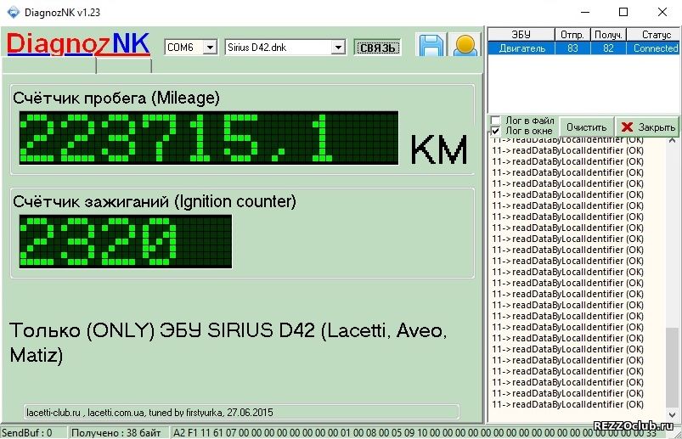Open the COM6 port dropdown
The width and height of the screenshot is (682, 439).
click(x=210, y=48)
